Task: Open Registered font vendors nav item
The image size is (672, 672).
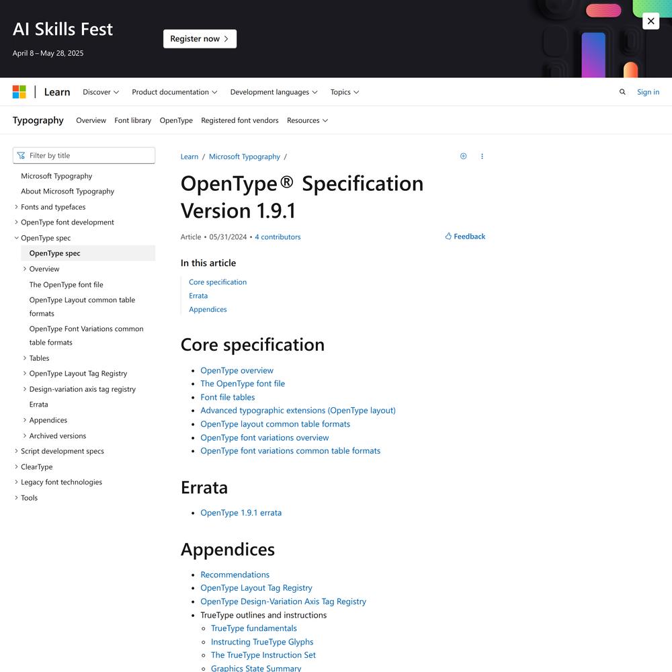Action: click(240, 120)
